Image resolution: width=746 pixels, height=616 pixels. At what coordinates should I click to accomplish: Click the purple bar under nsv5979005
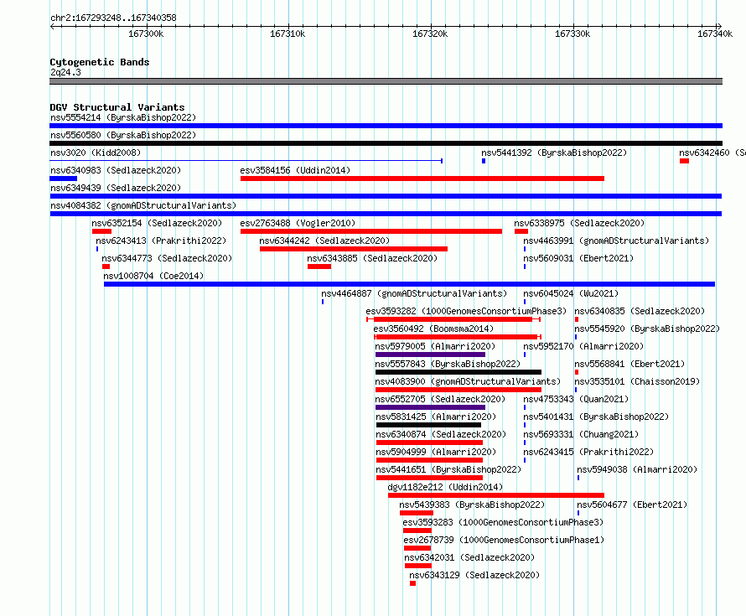pos(431,355)
